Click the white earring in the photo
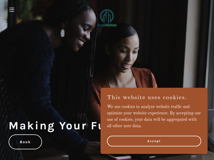The image size is (214, 160). tap(63, 33)
